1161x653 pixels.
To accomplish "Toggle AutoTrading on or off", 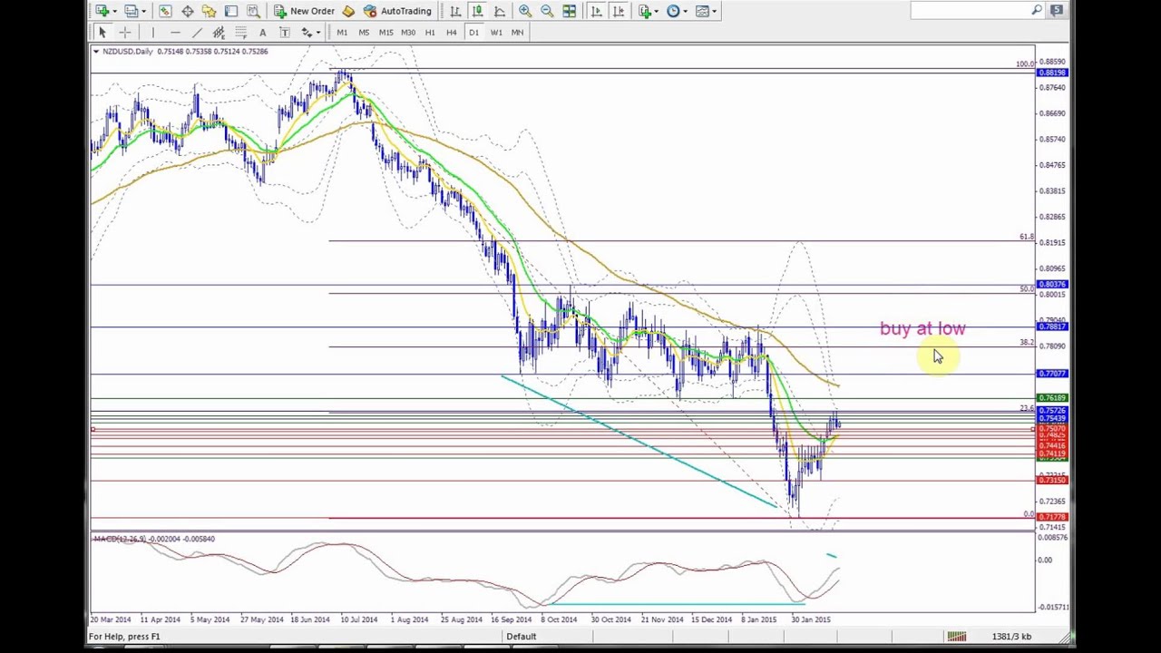I will click(397, 11).
